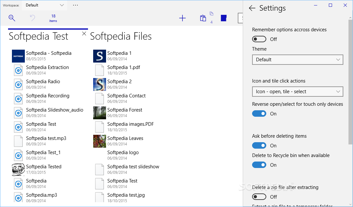353x207 pixels.
Task: Click the undo arrow icon
Action: [x=33, y=18]
